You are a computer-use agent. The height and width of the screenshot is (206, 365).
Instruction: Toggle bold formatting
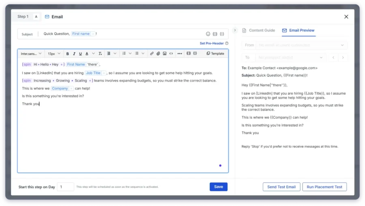(67, 54)
